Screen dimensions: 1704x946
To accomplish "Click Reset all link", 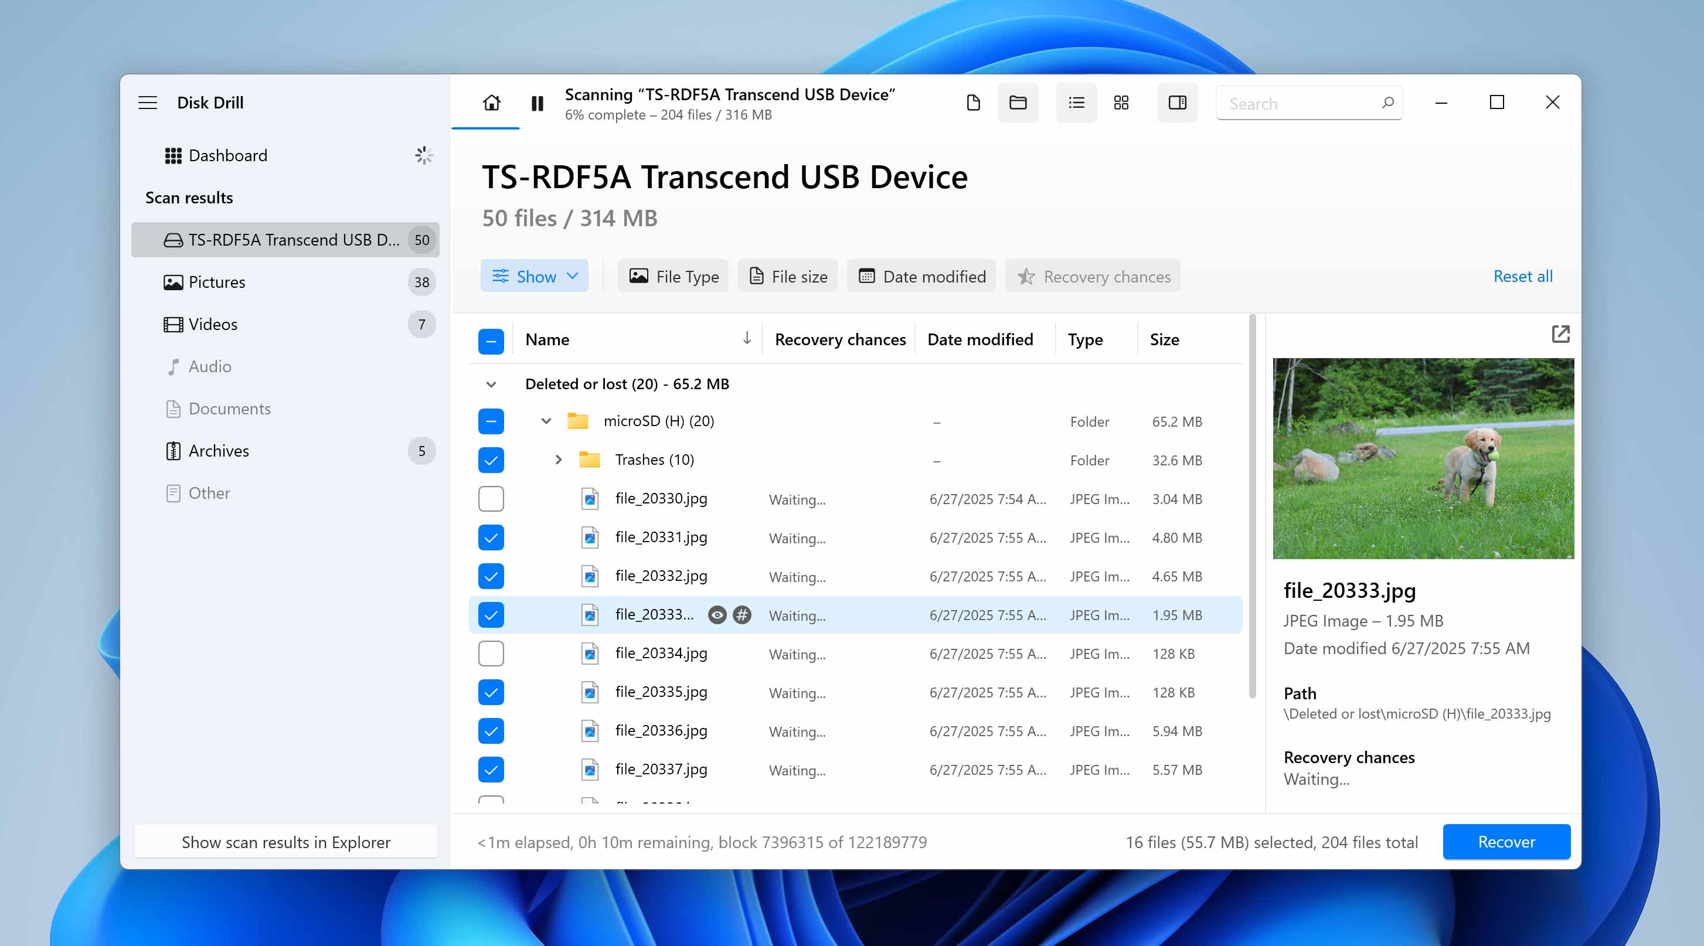I will (x=1523, y=276).
